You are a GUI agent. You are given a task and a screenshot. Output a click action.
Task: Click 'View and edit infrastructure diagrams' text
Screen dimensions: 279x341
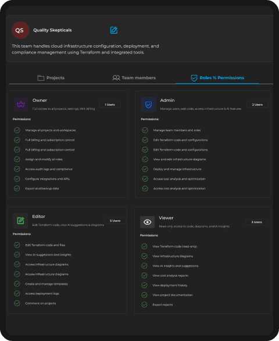pos(180,159)
